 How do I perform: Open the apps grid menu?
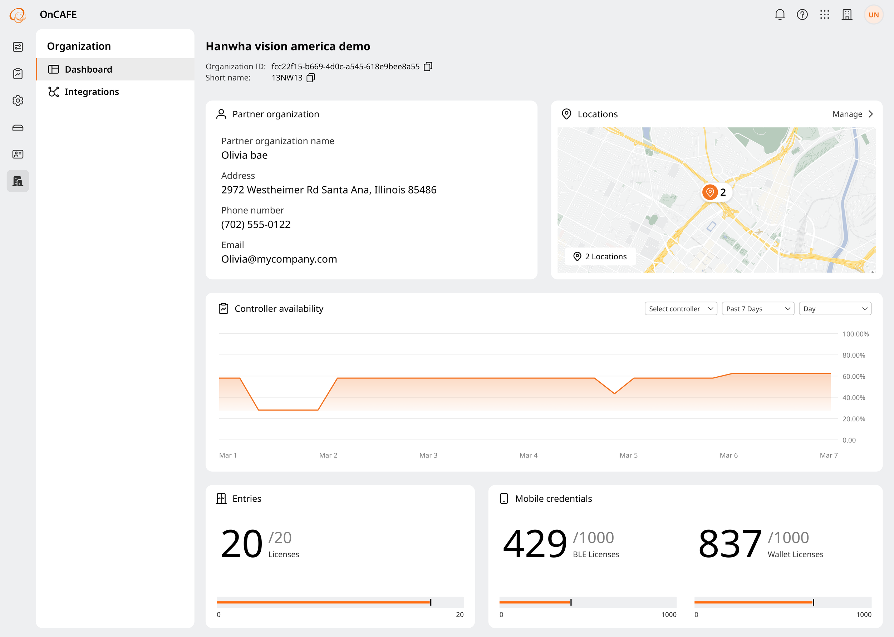pyautogui.click(x=825, y=15)
